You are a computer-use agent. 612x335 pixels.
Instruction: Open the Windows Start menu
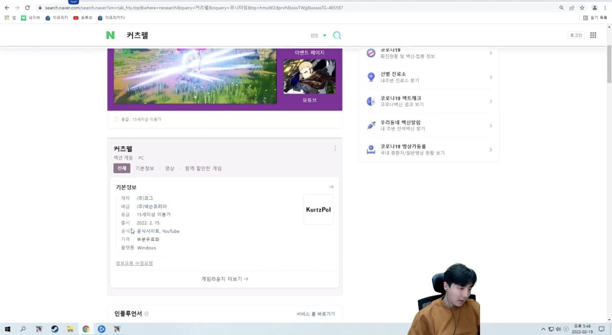pos(7,329)
